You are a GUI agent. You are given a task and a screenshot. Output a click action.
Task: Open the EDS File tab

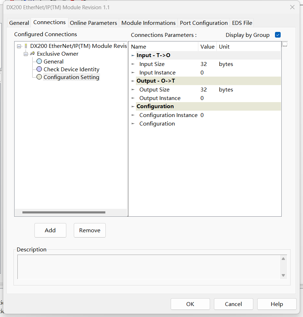242,23
